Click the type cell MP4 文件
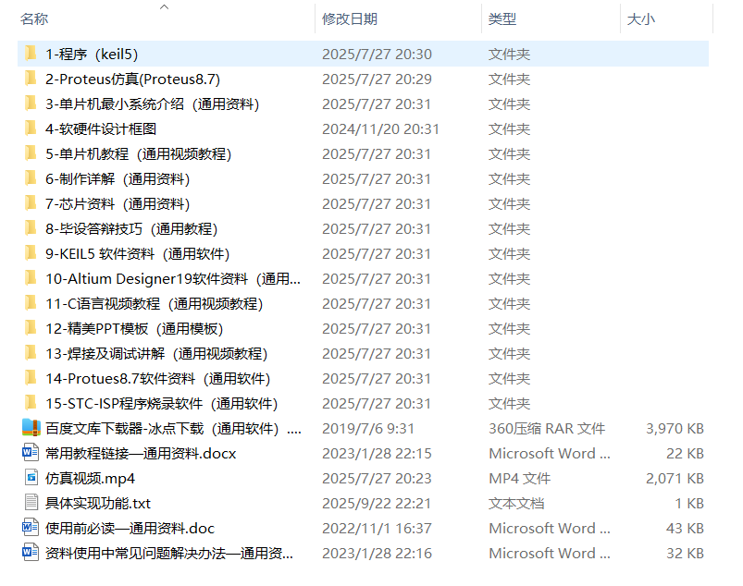Image resolution: width=743 pixels, height=586 pixels. (519, 479)
